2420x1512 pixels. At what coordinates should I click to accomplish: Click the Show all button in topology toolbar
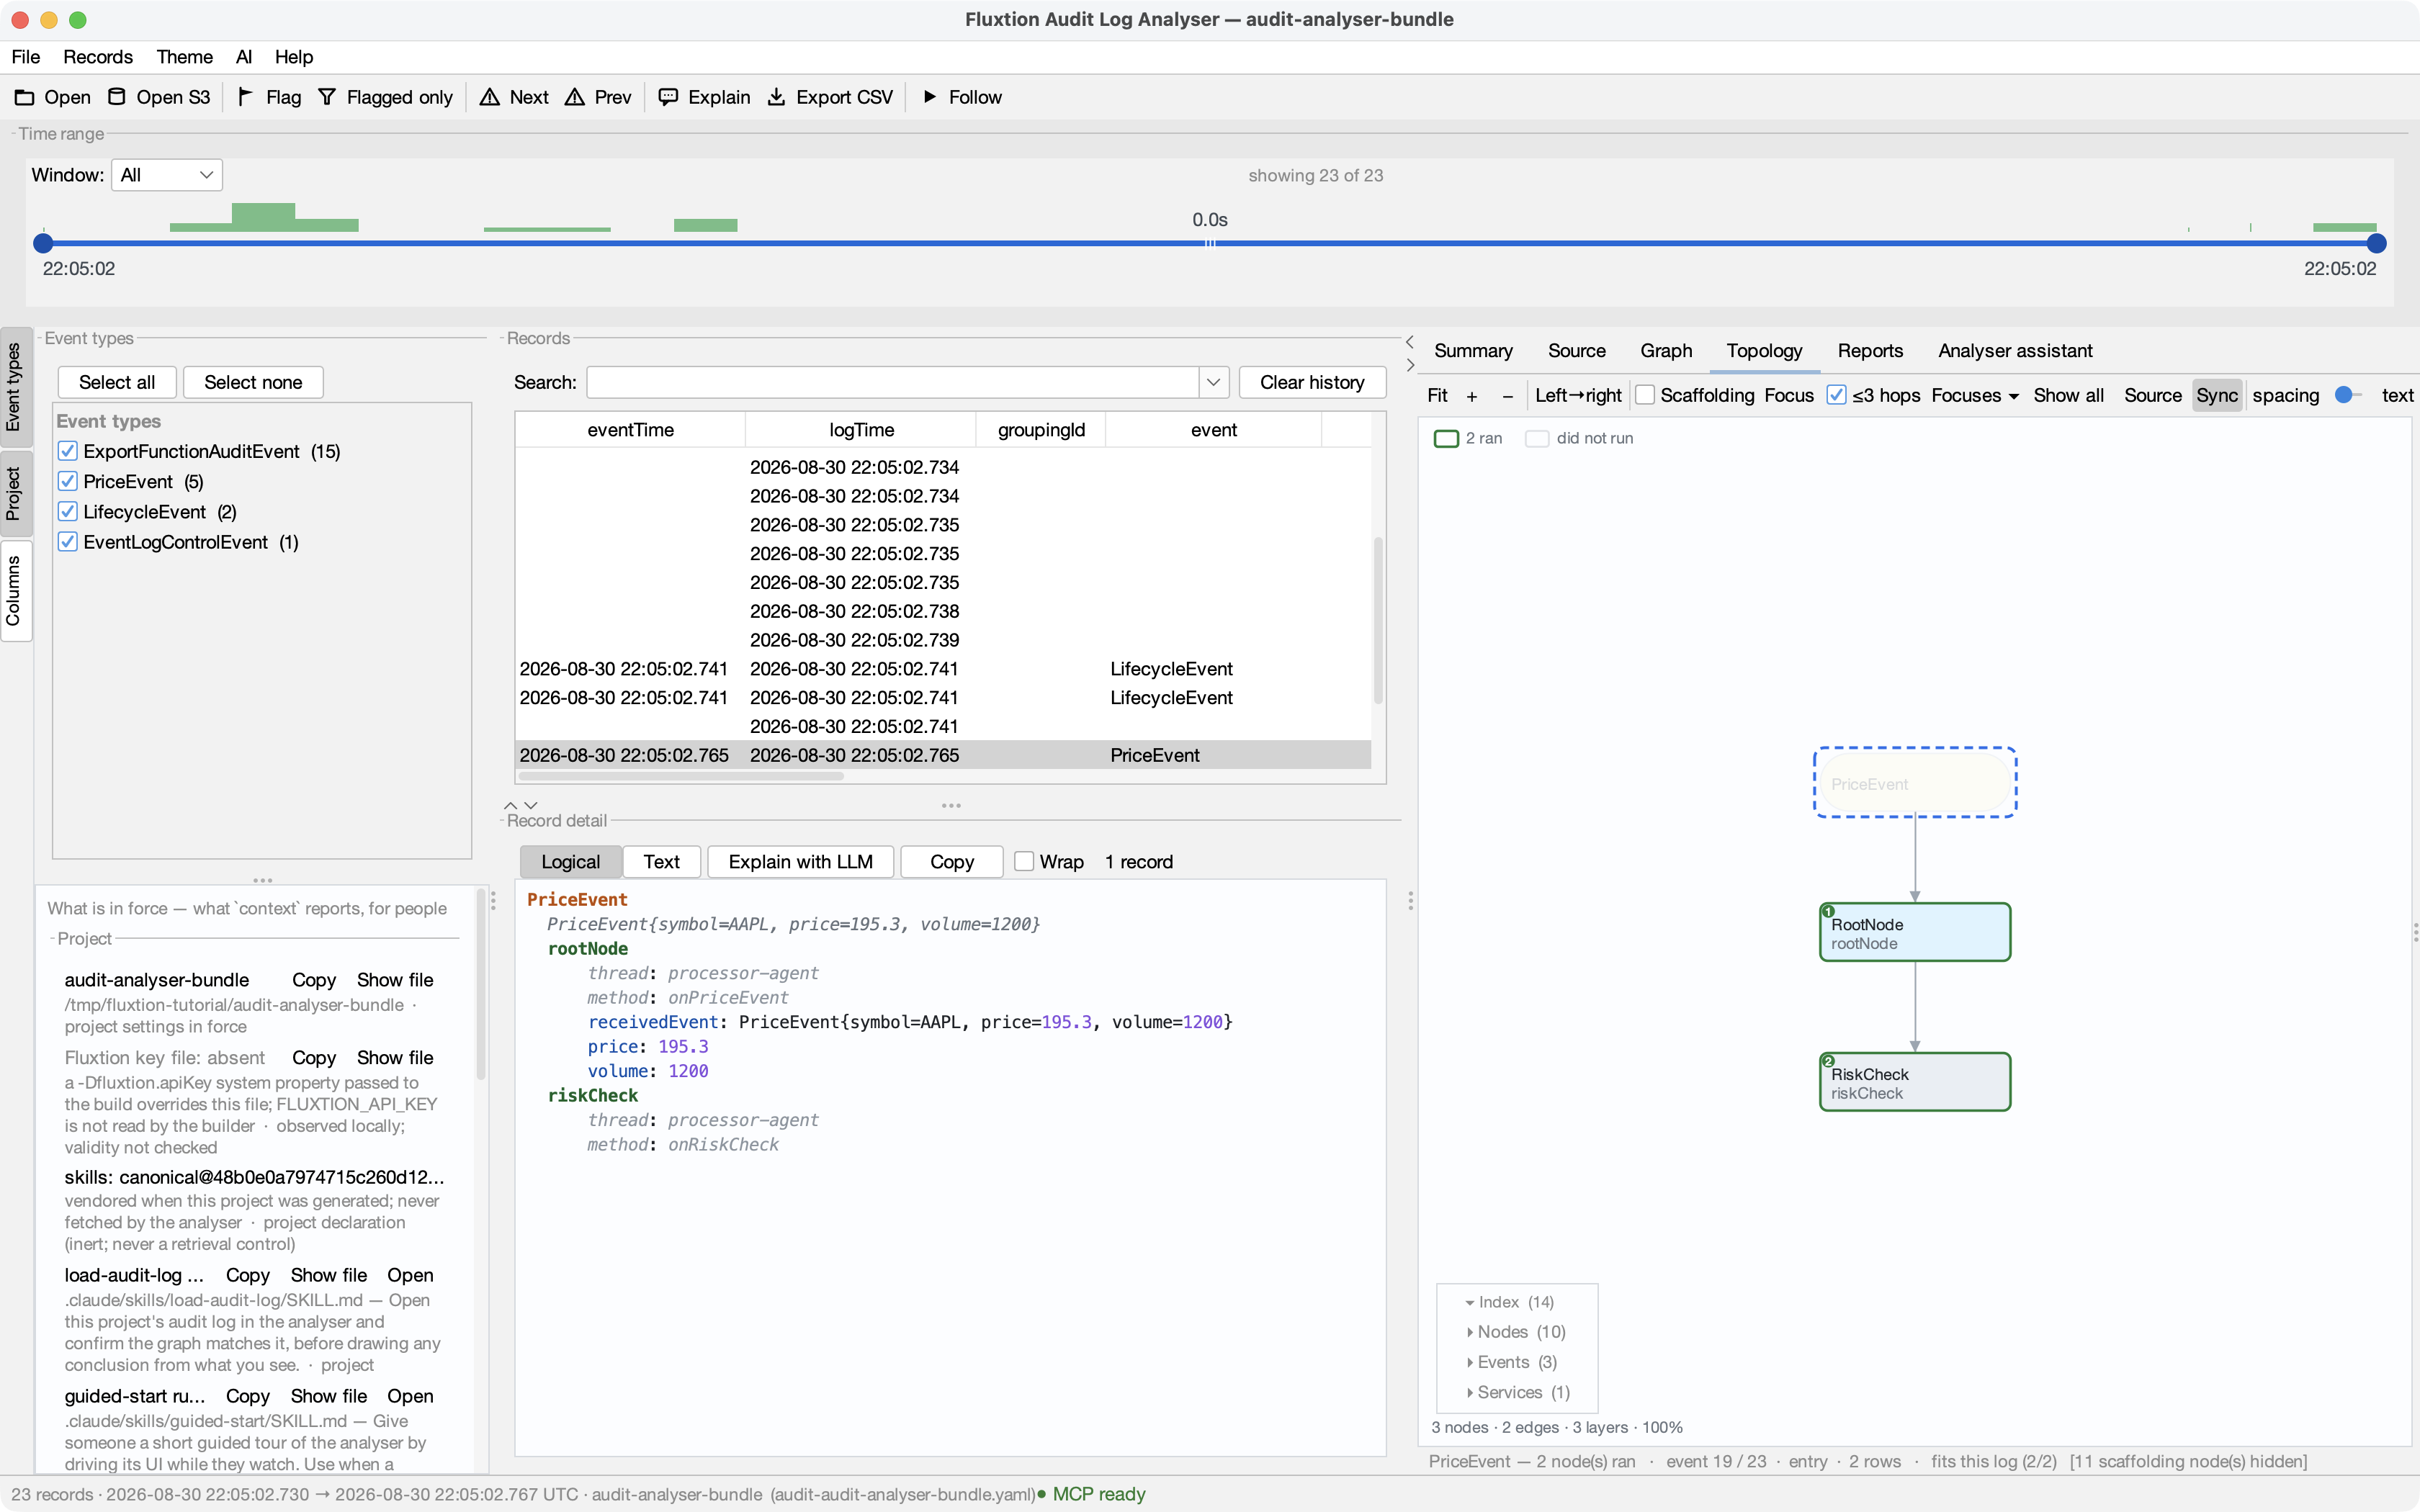click(2068, 395)
